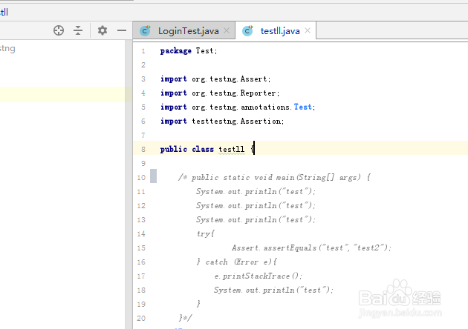Select the highlighted row in project panel

[x=66, y=94]
